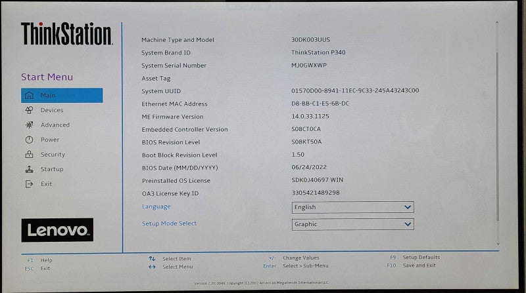
Task: Click the Machine Type and Model label
Action: click(178, 39)
